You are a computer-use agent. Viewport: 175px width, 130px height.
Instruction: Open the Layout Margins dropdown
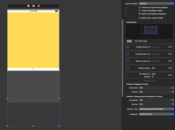pyautogui.click(x=156, y=4)
